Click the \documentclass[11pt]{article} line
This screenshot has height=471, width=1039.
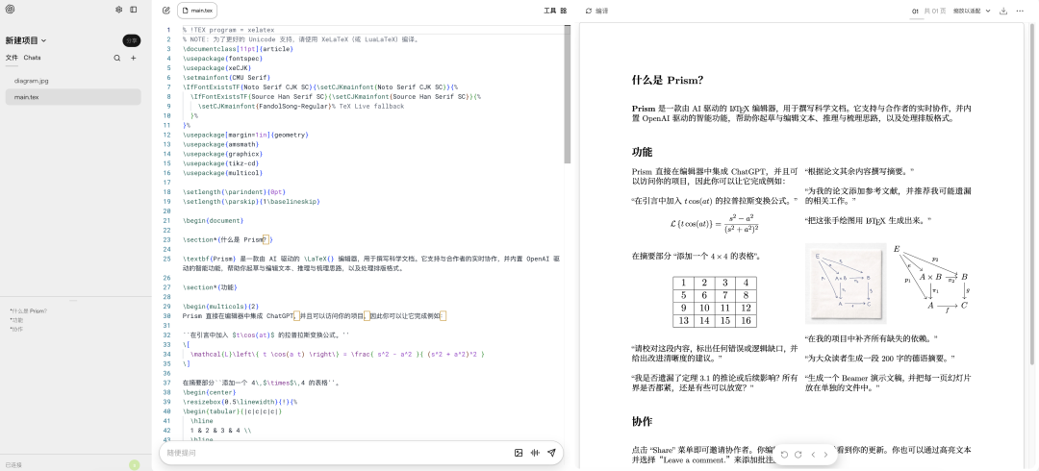tap(238, 49)
